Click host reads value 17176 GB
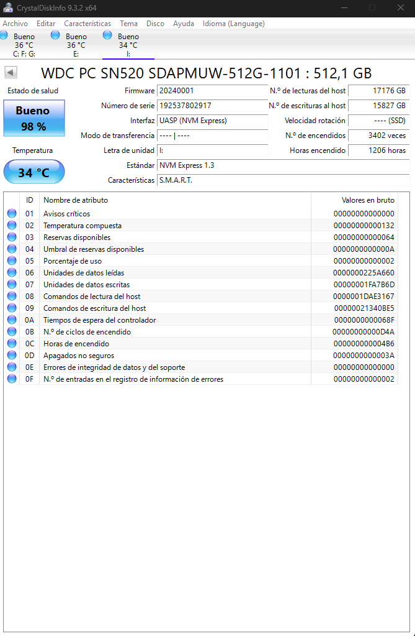This screenshot has height=636, width=415. [x=379, y=90]
